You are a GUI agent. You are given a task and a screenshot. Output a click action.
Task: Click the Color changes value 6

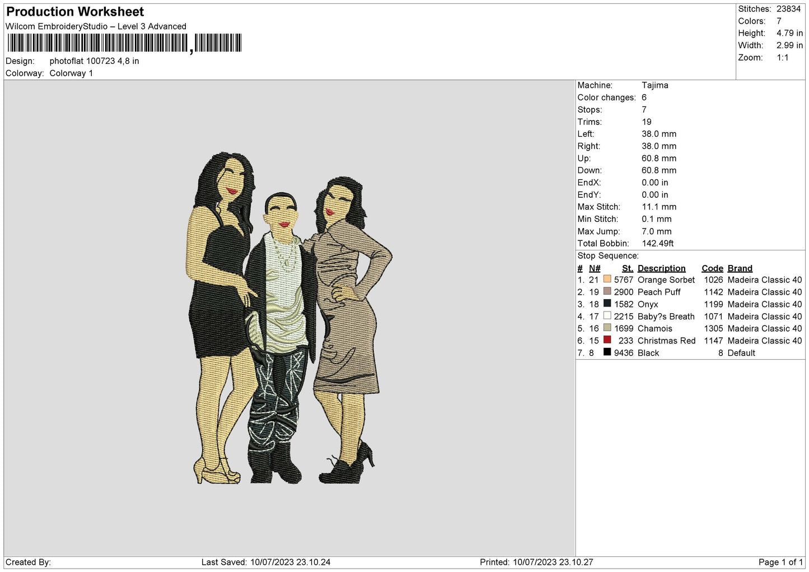pos(644,97)
